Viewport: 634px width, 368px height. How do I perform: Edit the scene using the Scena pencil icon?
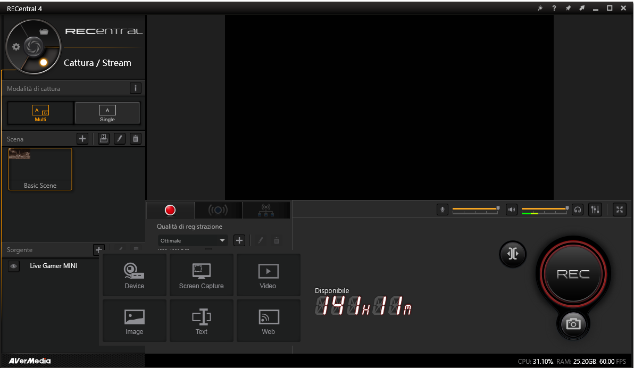tap(120, 139)
